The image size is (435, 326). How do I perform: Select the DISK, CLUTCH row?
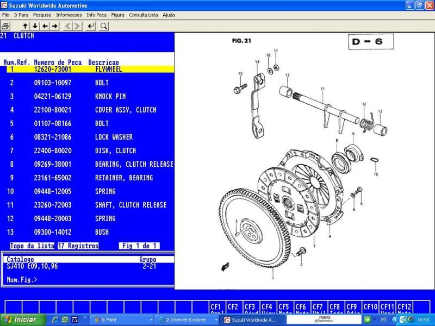[x=90, y=151]
